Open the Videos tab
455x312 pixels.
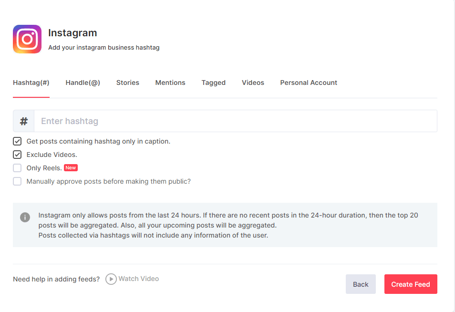[x=253, y=83]
